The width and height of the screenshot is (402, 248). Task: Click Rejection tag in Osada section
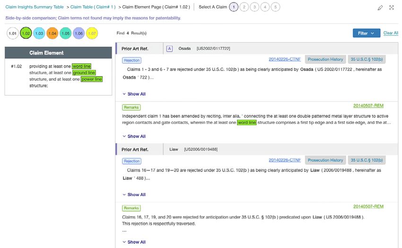(132, 60)
